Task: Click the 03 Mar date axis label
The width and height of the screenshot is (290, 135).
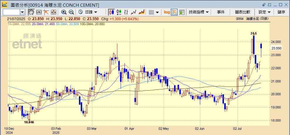Action: [92, 129]
